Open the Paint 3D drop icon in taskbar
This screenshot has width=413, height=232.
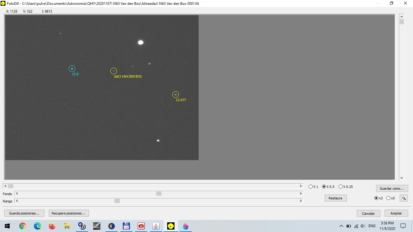tap(186, 226)
